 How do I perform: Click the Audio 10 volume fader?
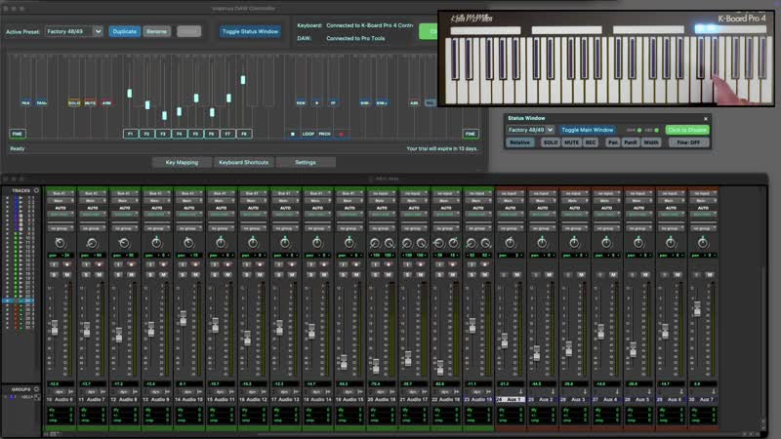pyautogui.click(x=184, y=319)
